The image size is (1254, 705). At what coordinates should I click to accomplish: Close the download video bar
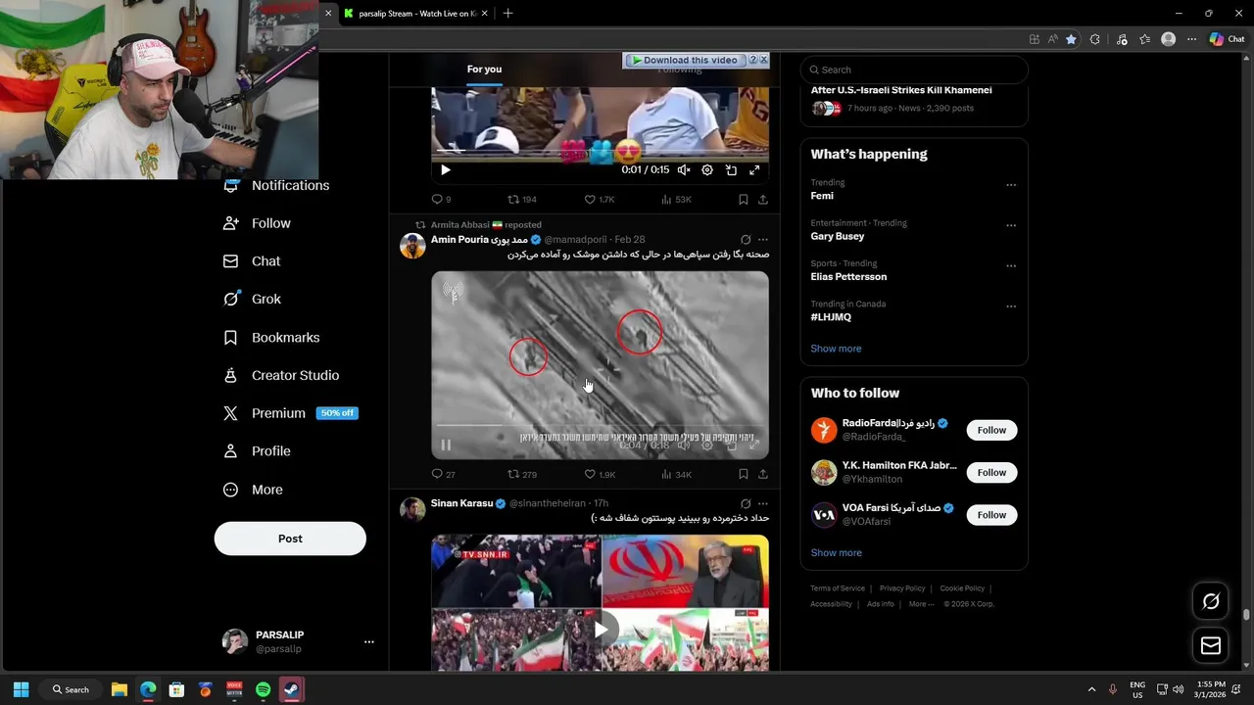click(x=764, y=60)
